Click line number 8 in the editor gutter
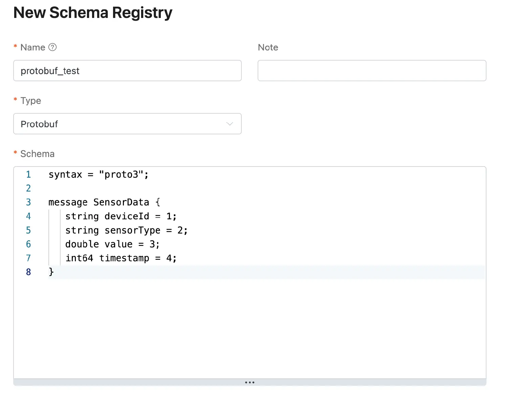 (x=28, y=272)
